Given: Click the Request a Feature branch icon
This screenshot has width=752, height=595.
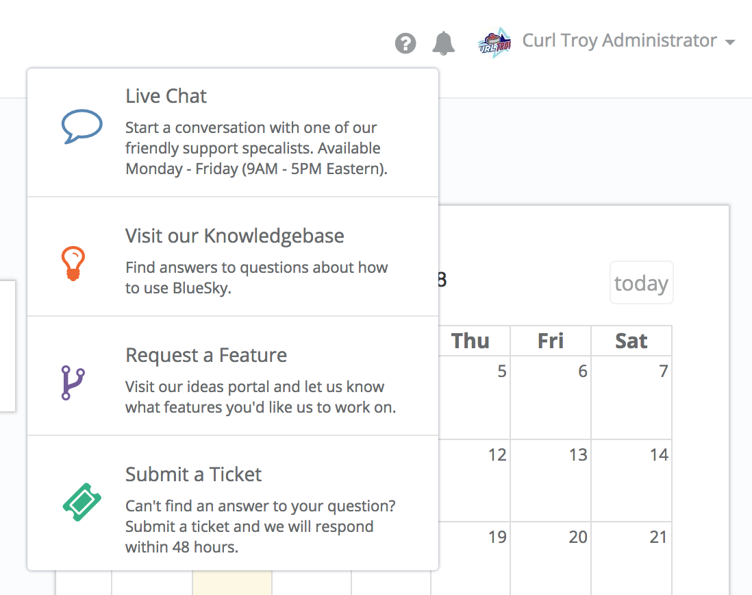Looking at the screenshot, I should 73,382.
